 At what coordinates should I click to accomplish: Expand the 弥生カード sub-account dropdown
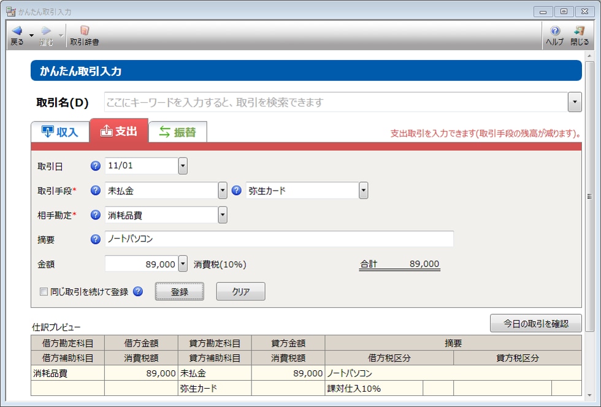coord(364,191)
